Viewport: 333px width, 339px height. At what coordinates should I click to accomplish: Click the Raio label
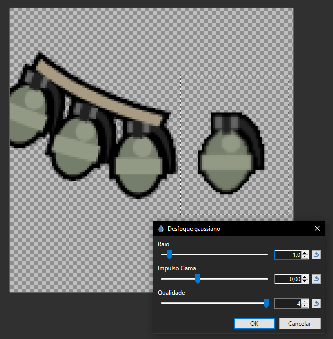[164, 244]
